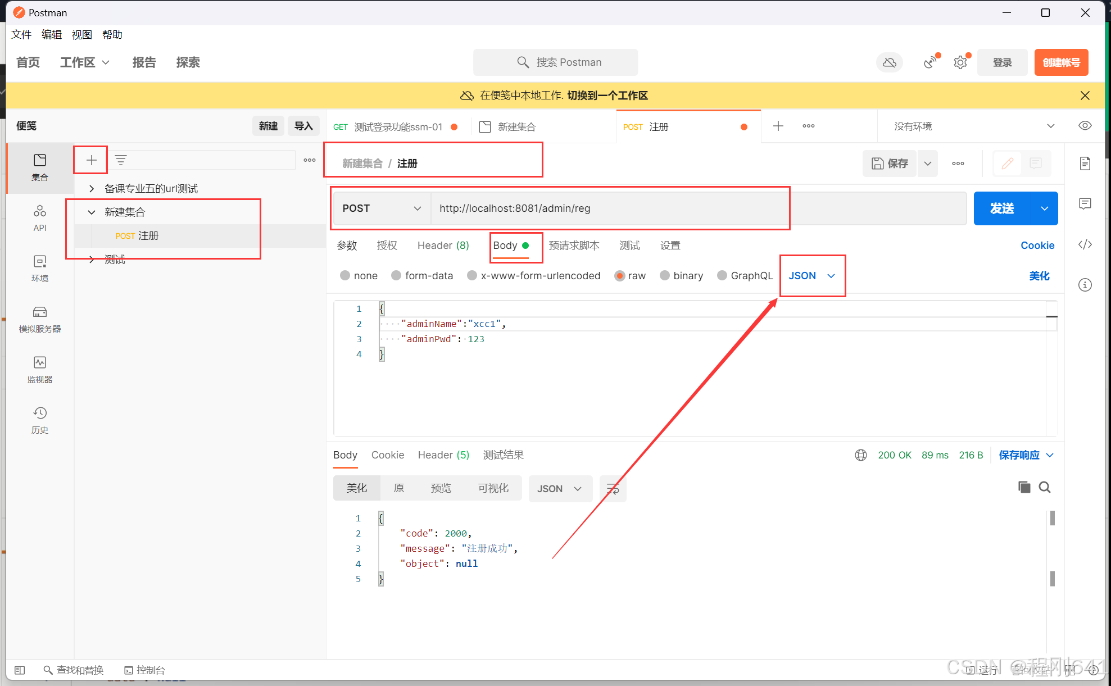Open the code snippet panel on right edge
Screen dimensions: 1111x686
tap(1085, 244)
